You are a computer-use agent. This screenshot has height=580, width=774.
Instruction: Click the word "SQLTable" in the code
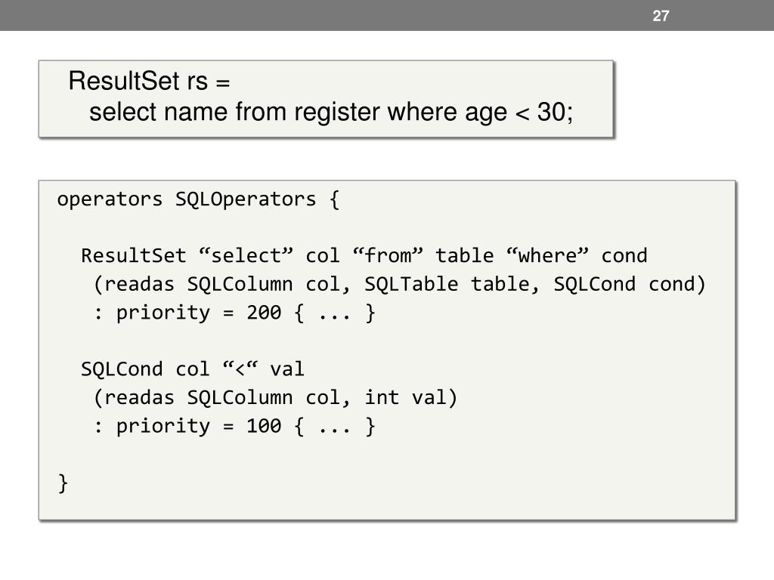[411, 284]
